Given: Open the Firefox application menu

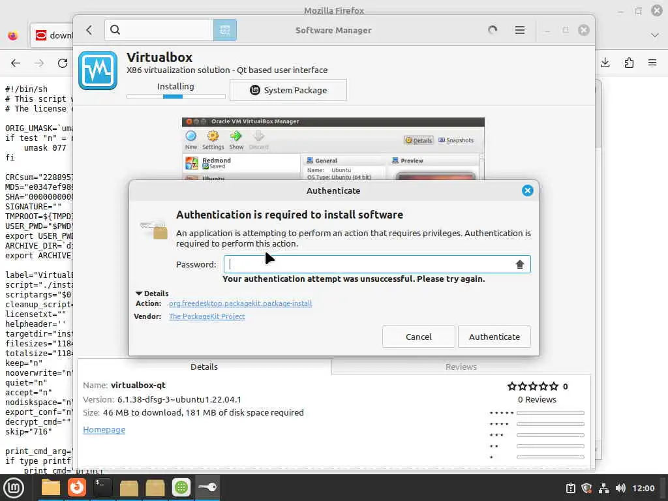Looking at the screenshot, I should tap(652, 63).
